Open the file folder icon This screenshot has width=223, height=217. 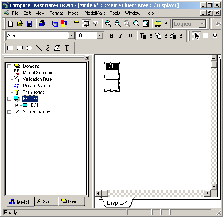point(20,24)
